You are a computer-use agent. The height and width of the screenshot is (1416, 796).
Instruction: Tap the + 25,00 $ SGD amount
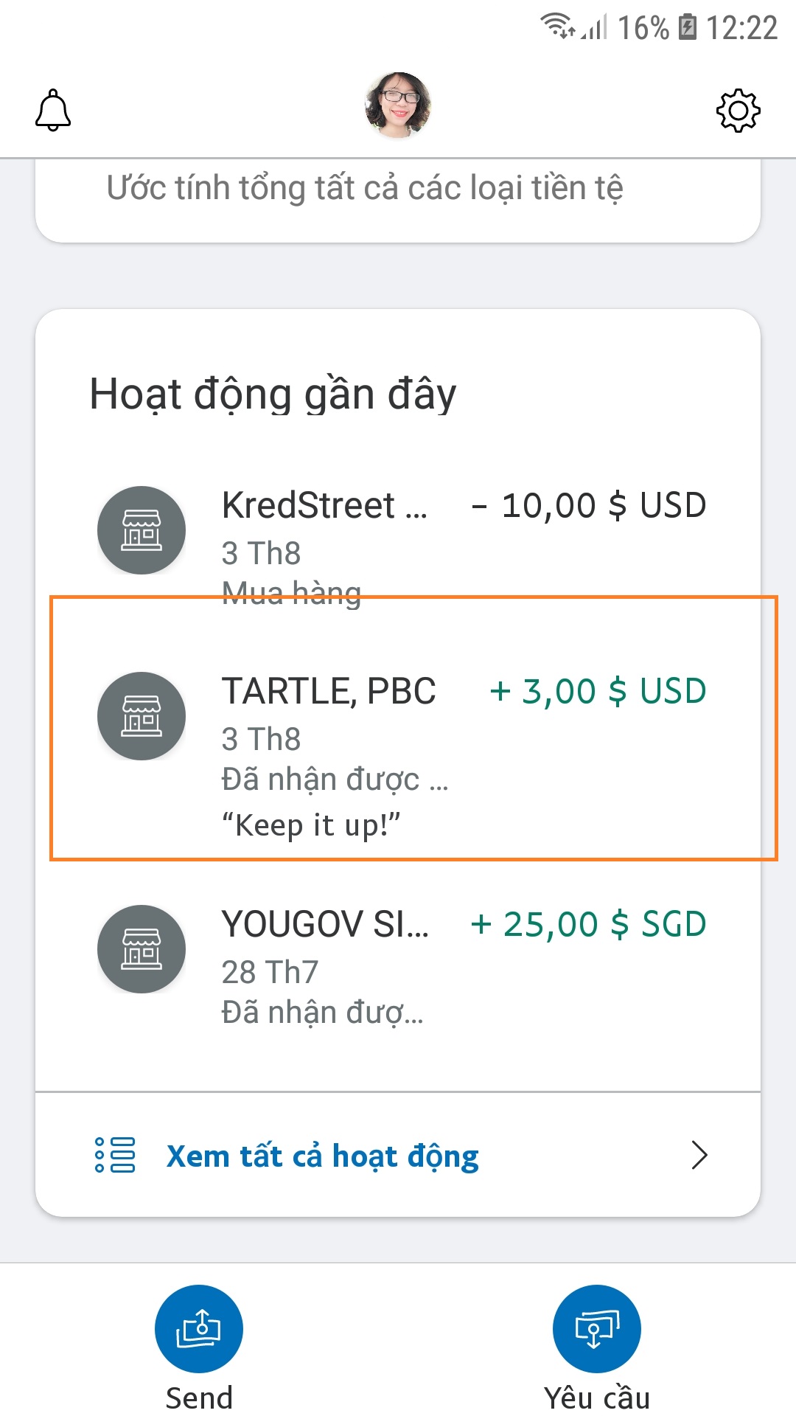tap(588, 925)
